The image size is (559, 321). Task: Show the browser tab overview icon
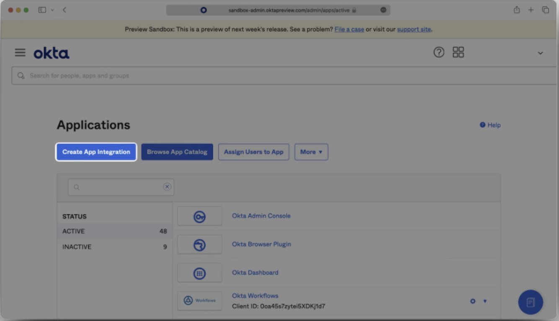(546, 10)
